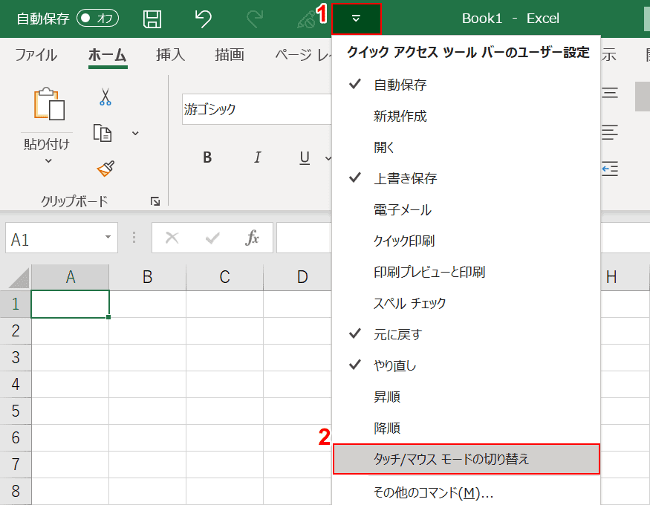Apply Bold formatting with B icon

point(207,157)
